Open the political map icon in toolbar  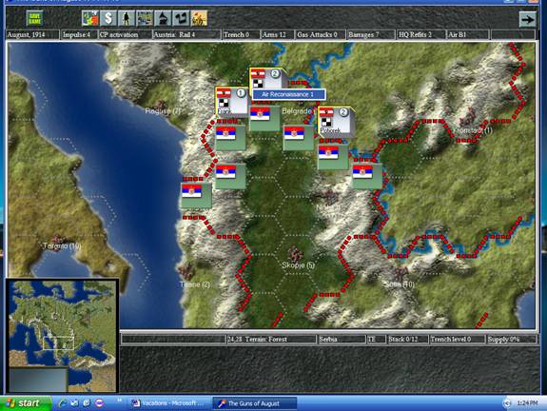click(90, 18)
